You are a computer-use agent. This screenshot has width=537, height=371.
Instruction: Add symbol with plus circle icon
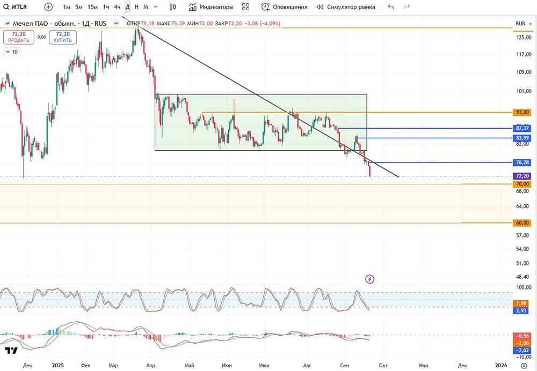49,7
